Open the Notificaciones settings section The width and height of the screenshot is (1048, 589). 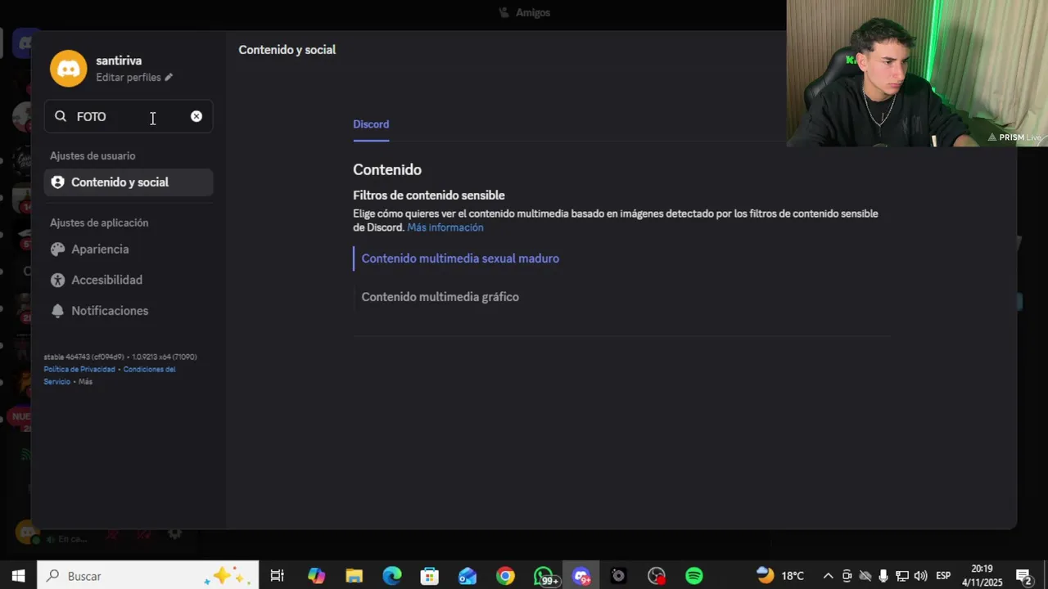[129, 311]
